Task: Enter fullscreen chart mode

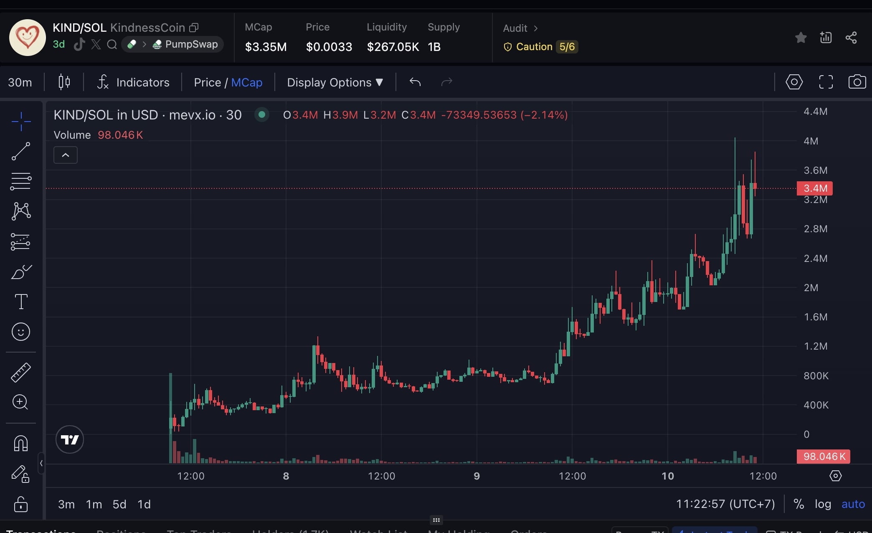Action: (x=826, y=82)
